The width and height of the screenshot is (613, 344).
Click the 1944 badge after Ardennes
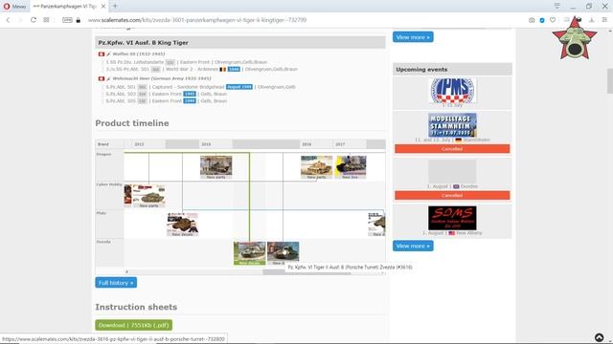point(234,69)
